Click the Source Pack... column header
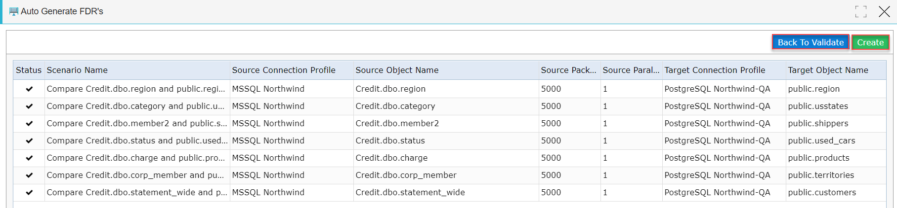897x208 pixels. pyautogui.click(x=569, y=70)
